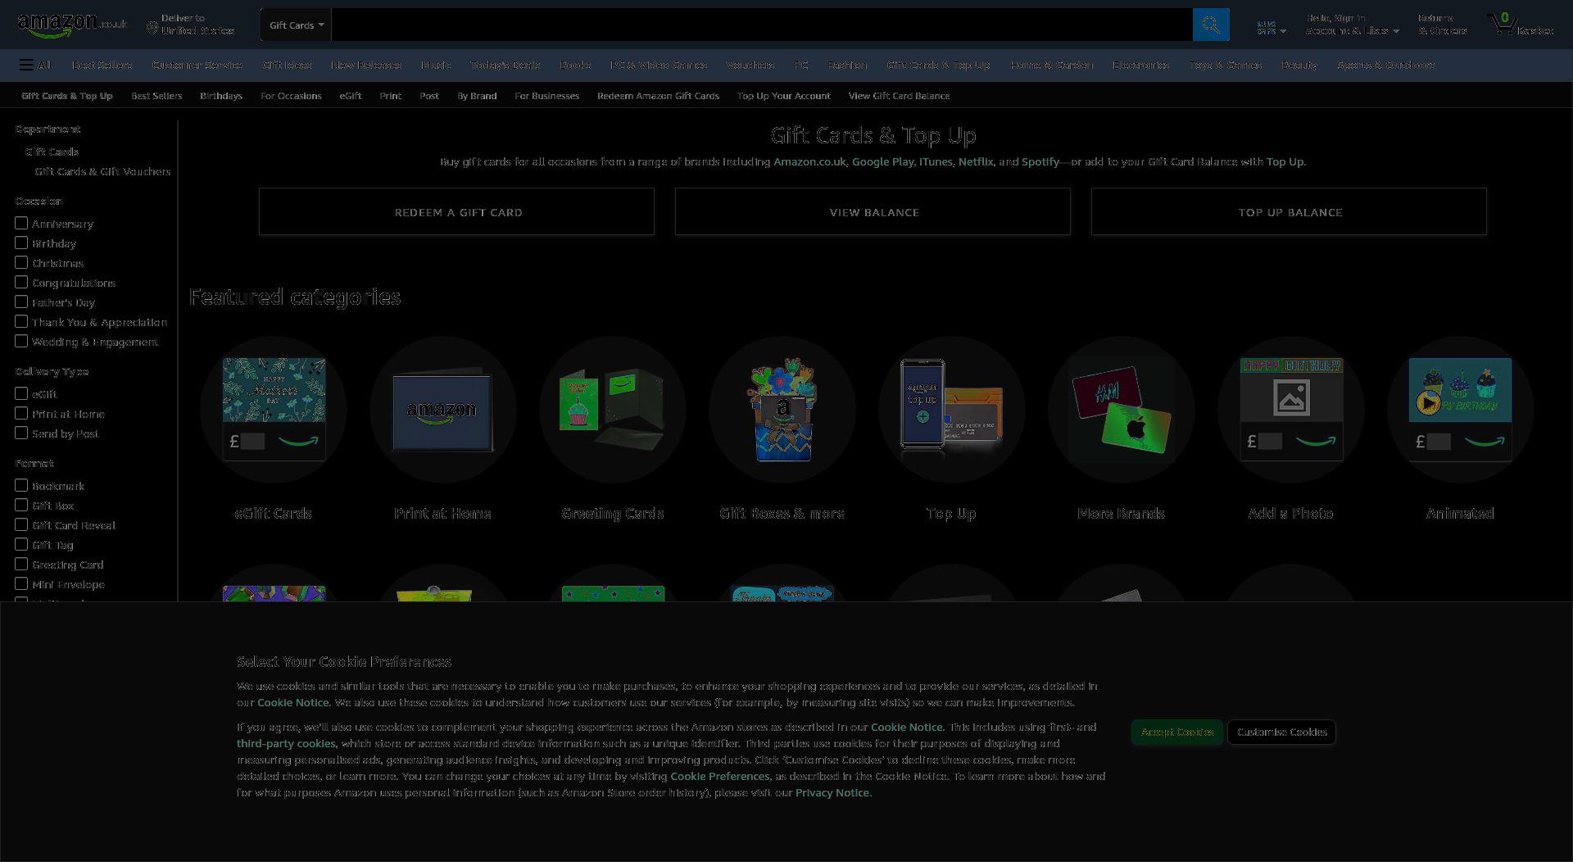Open Electronics in the main nav
The image size is (1573, 862).
(1140, 65)
